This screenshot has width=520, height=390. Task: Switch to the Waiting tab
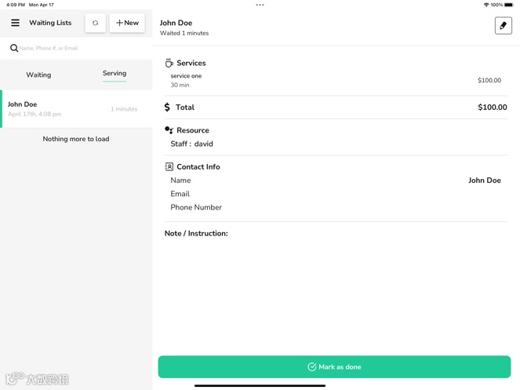38,75
